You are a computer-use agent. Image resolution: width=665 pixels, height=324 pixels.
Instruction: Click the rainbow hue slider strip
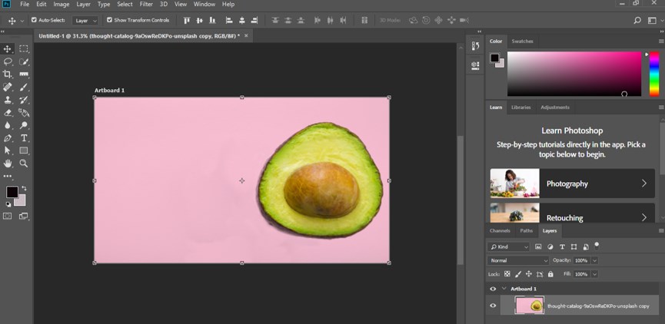[653, 74]
